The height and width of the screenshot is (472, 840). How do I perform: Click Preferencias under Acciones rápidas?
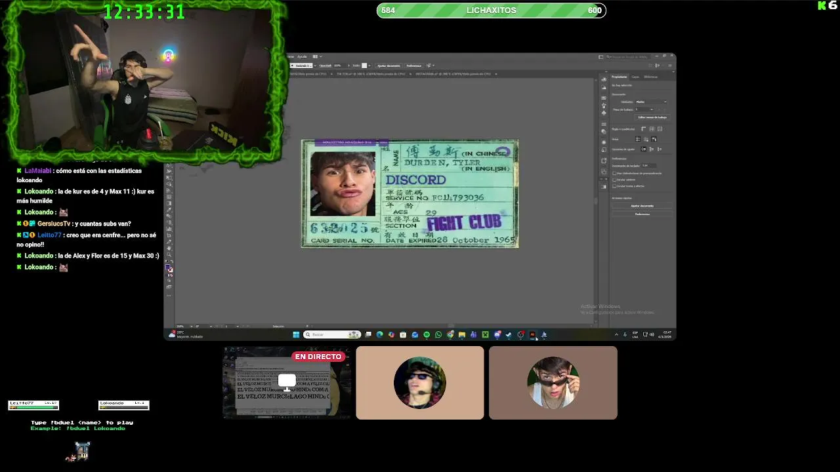pos(642,214)
